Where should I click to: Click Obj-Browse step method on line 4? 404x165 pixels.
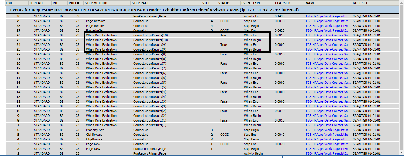click(x=94, y=139)
